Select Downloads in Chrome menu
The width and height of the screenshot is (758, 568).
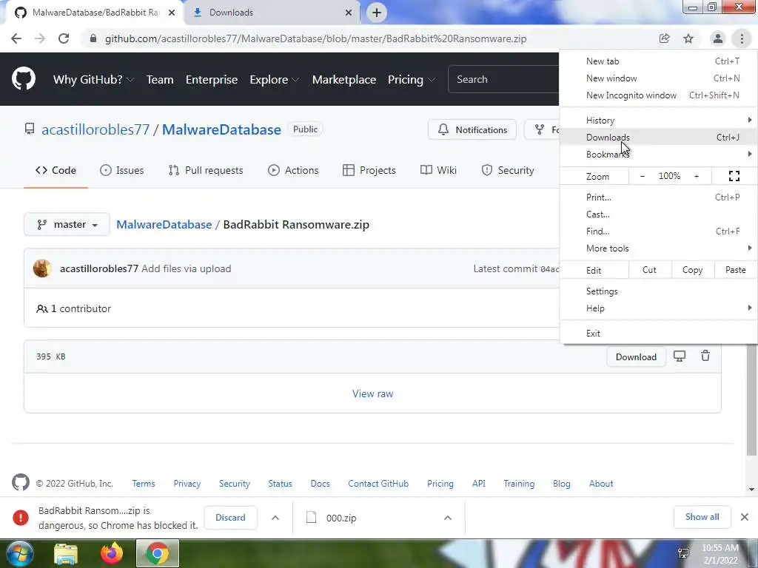pos(658,137)
